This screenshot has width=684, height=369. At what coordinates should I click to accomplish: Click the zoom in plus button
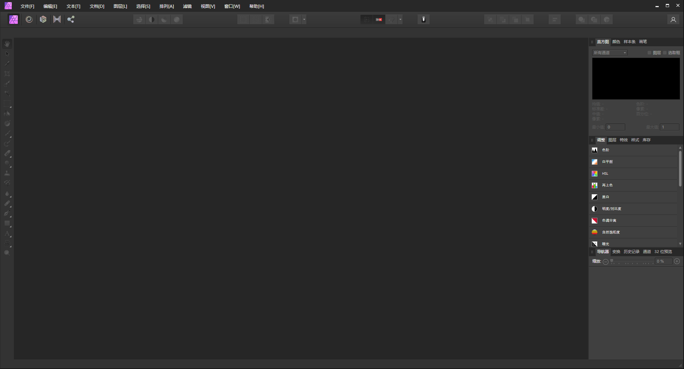click(677, 262)
